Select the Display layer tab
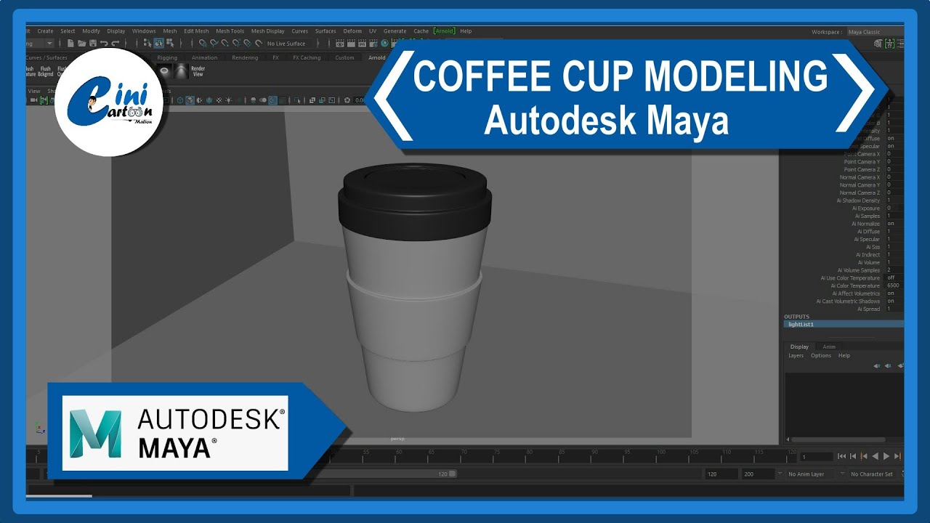The height and width of the screenshot is (523, 930). pos(799,347)
